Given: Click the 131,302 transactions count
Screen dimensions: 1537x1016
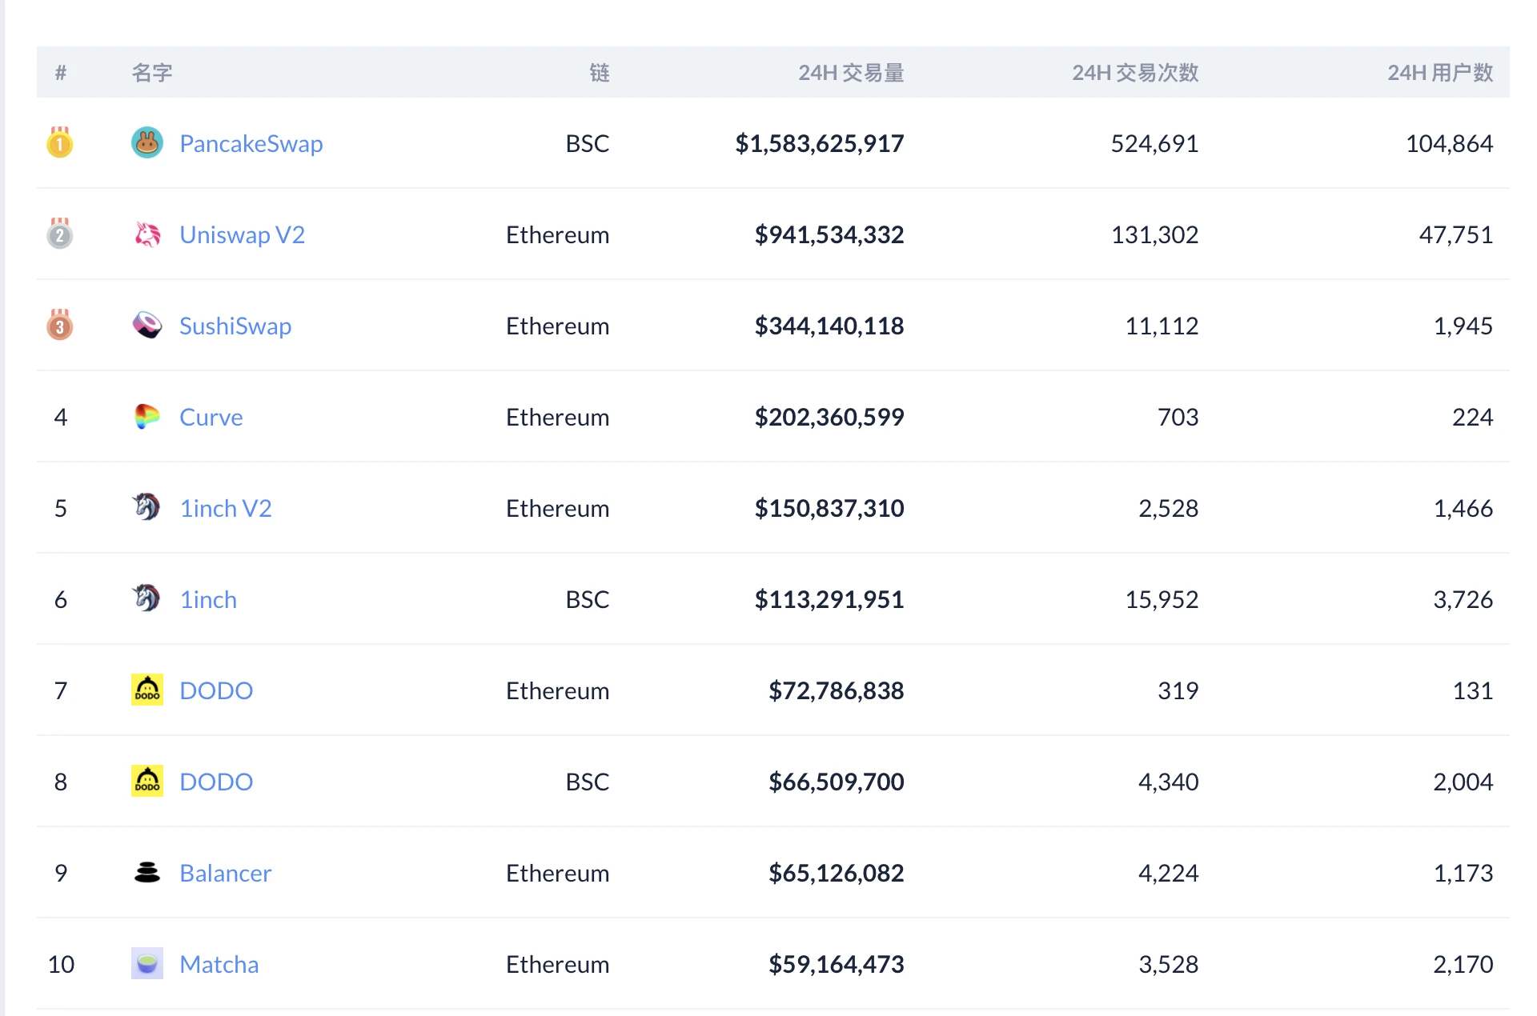Looking at the screenshot, I should (x=1154, y=235).
